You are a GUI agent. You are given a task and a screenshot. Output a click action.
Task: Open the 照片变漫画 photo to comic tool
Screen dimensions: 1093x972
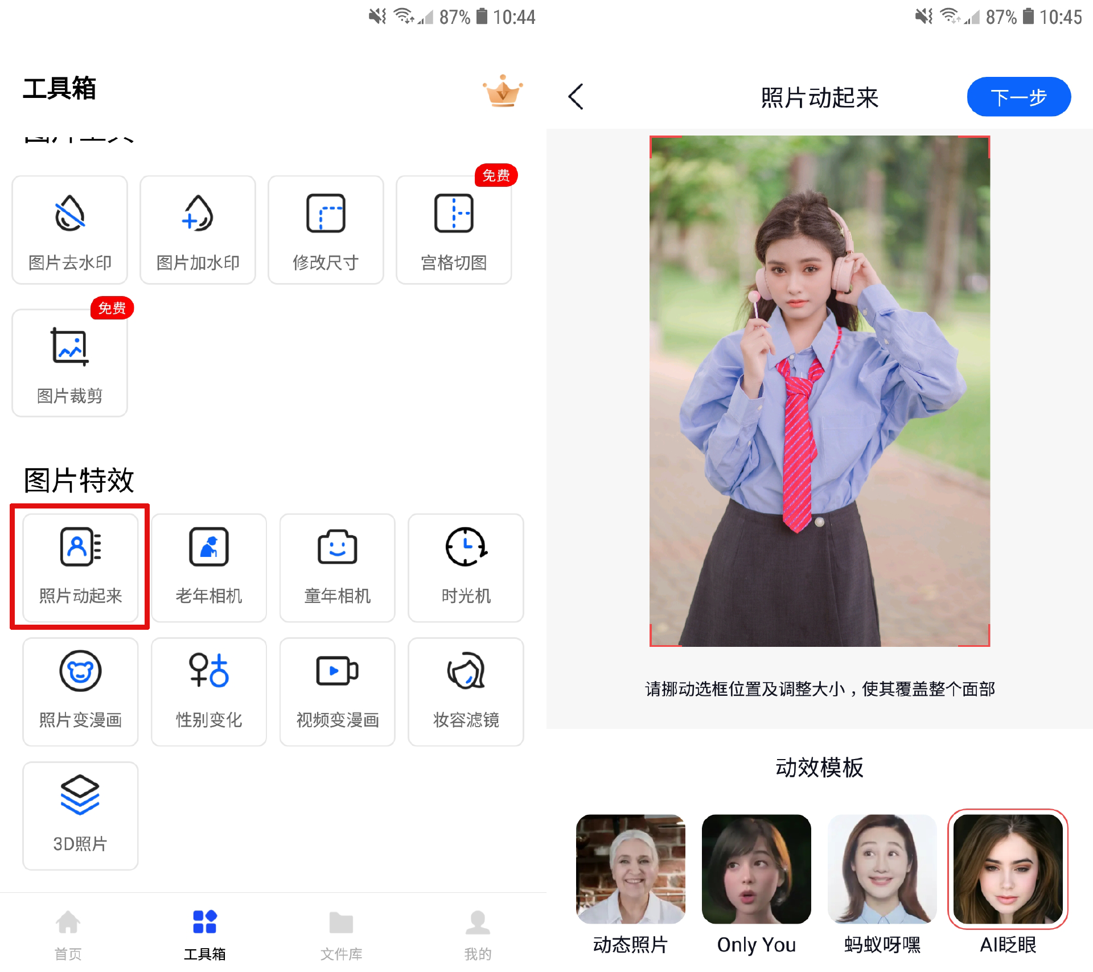pos(80,692)
